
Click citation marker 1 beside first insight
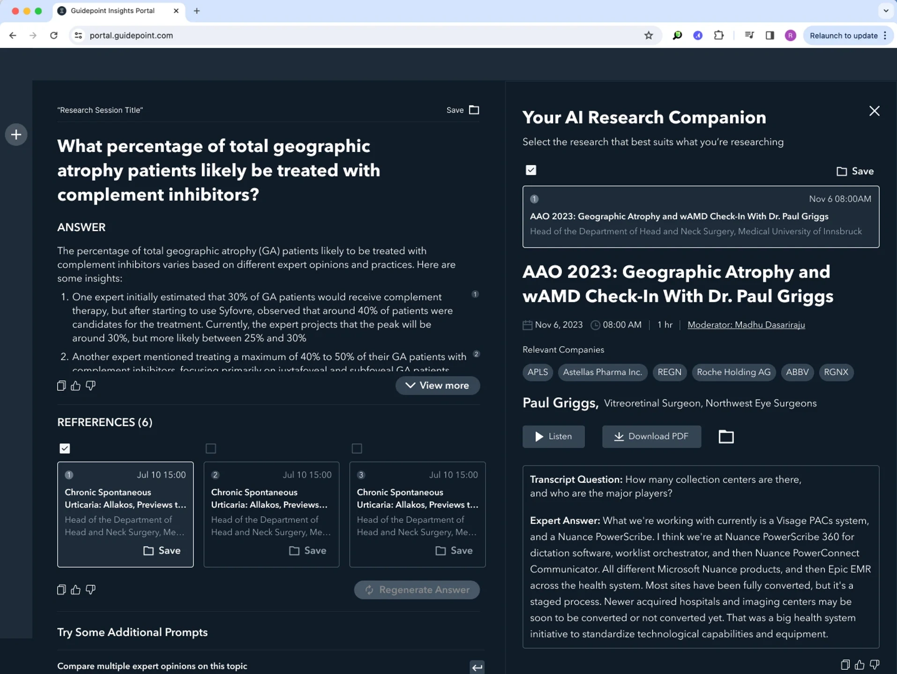475,294
